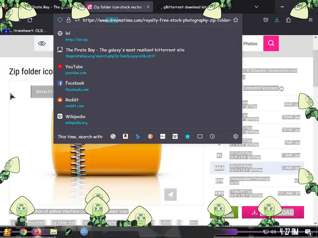Open the site permissions icon in address bar
Screen dimensions: 318x238
tap(77, 20)
